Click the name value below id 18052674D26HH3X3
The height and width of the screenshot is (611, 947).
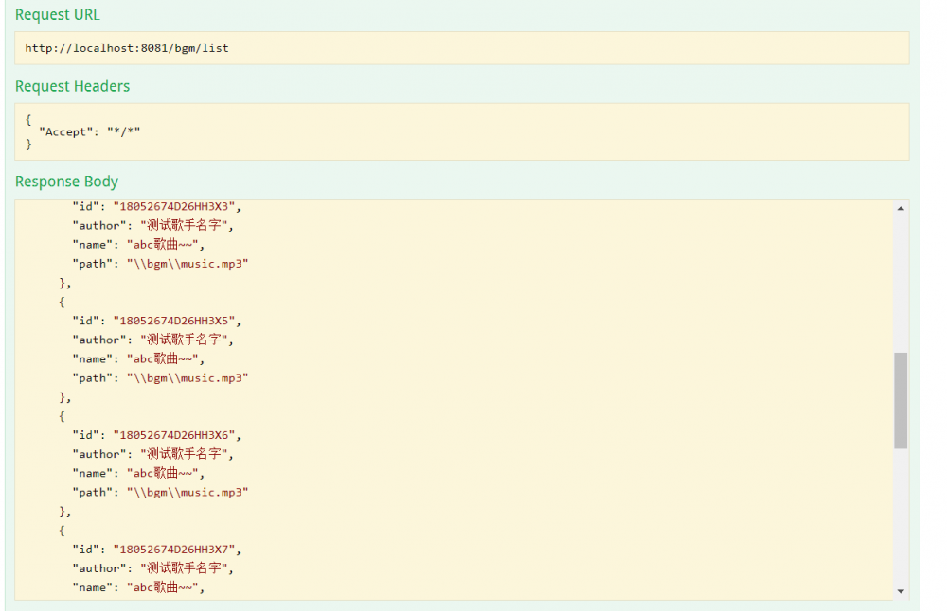pyautogui.click(x=165, y=245)
